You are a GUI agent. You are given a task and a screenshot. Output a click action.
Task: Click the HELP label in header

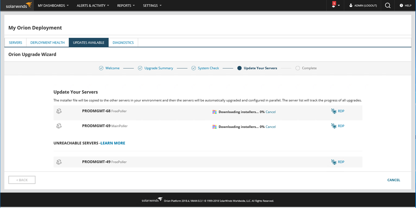click(408, 5)
